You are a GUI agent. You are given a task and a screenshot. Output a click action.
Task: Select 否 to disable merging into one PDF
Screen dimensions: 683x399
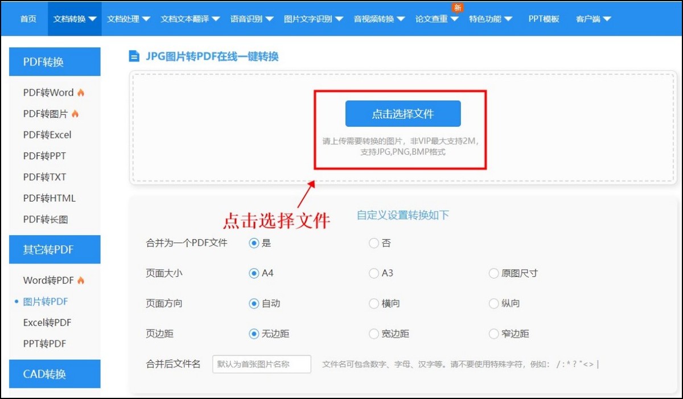(x=373, y=243)
